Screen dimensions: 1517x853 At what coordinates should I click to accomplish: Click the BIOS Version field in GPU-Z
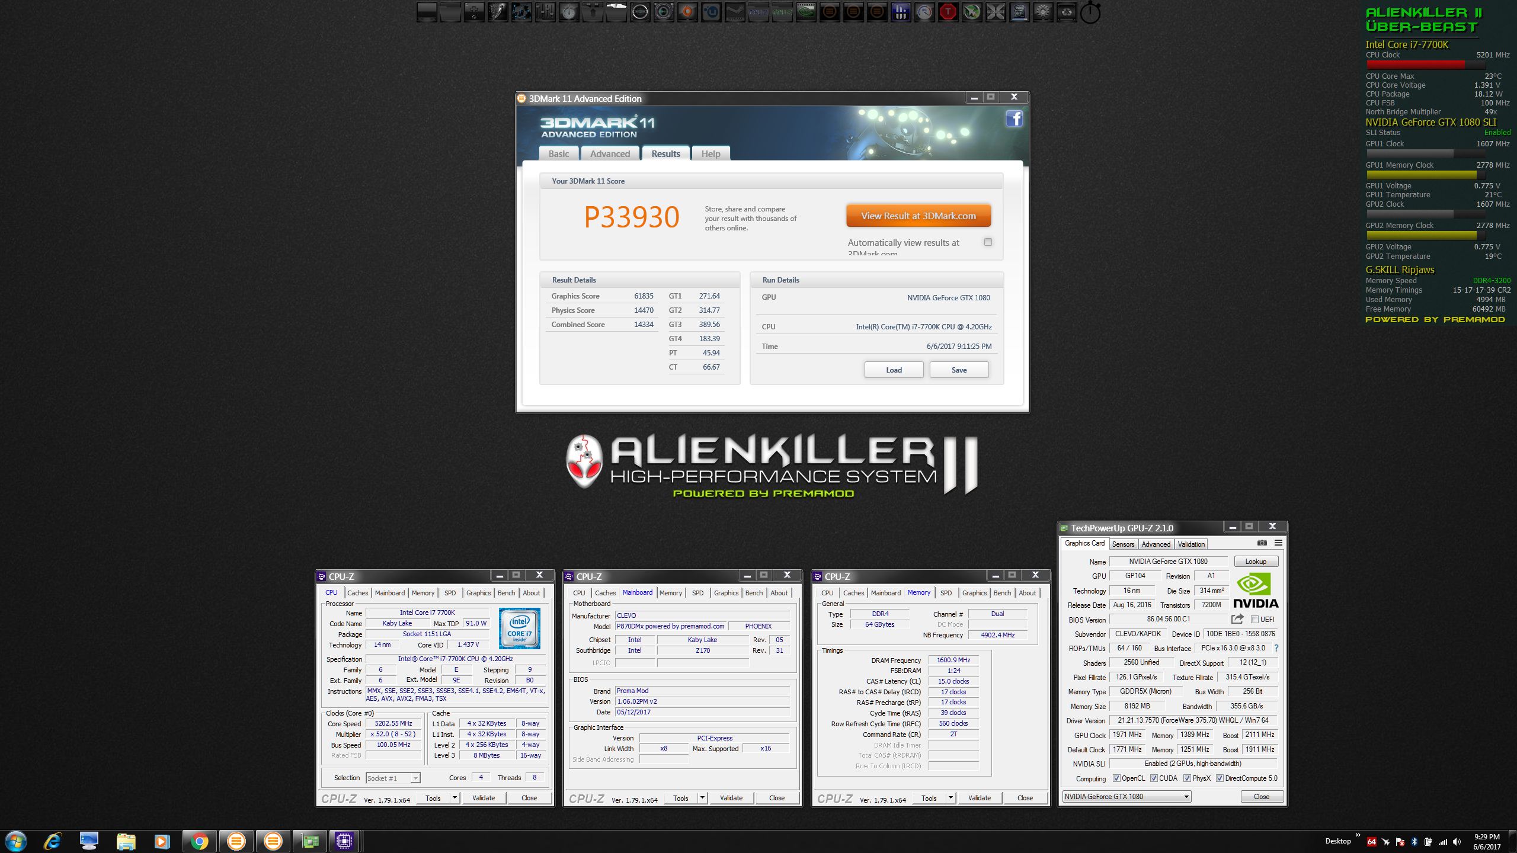pos(1167,619)
